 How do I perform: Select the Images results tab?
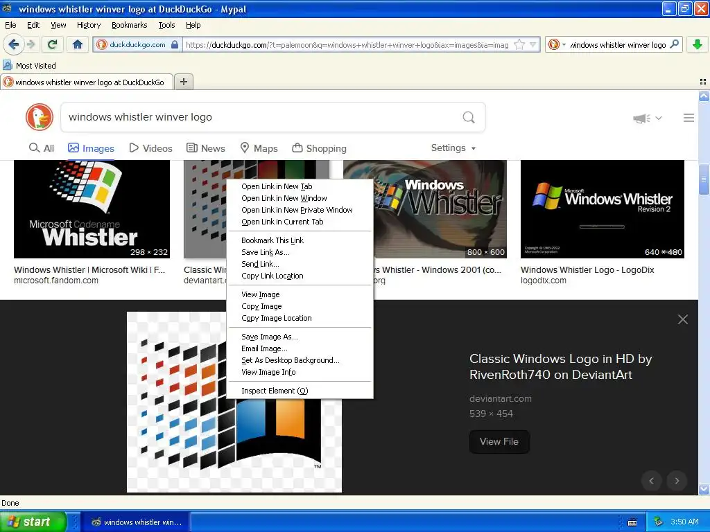click(x=91, y=148)
